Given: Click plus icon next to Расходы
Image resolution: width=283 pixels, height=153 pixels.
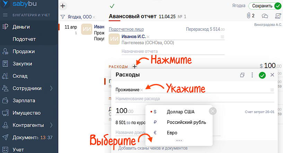Looking at the screenshot, I should point(134,66).
